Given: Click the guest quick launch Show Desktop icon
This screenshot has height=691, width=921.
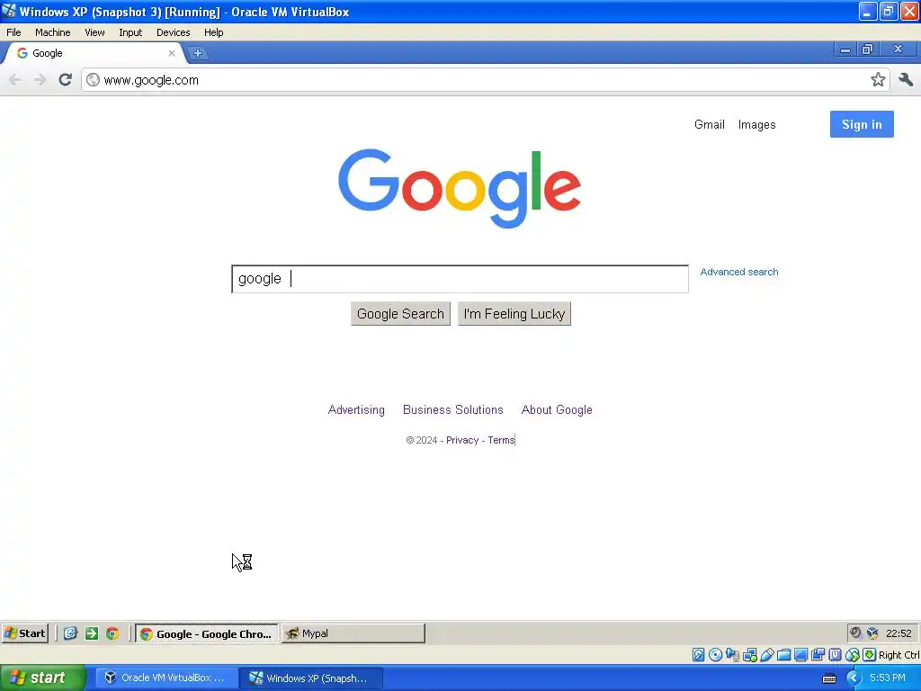Looking at the screenshot, I should click(x=70, y=633).
